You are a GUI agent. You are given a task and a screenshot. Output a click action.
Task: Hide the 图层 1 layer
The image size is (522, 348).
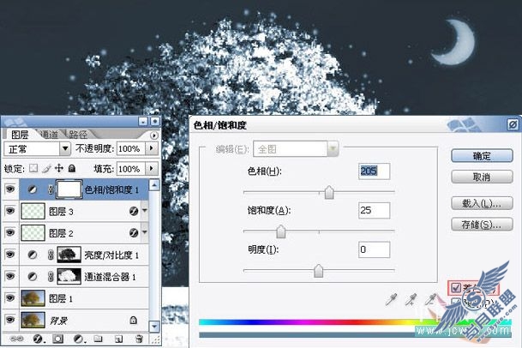click(10, 297)
